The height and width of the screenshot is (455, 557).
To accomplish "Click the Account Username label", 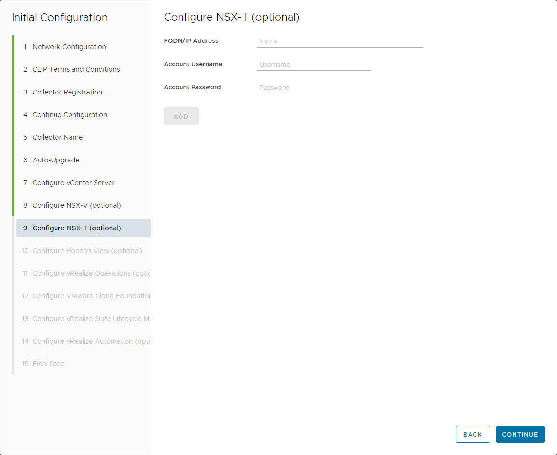I will pos(193,64).
